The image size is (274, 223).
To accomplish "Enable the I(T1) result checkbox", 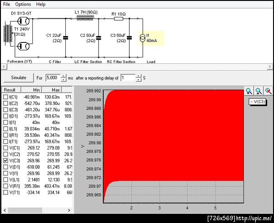I will pyautogui.click(x=5, y=141).
